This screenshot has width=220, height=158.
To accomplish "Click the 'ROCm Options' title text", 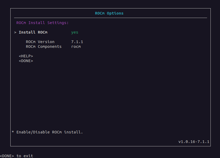I will [x=109, y=13].
